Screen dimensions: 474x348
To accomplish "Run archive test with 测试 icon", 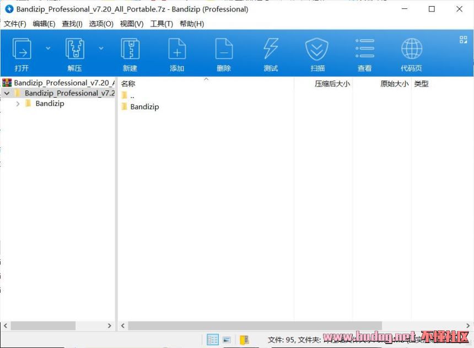I will (x=271, y=54).
